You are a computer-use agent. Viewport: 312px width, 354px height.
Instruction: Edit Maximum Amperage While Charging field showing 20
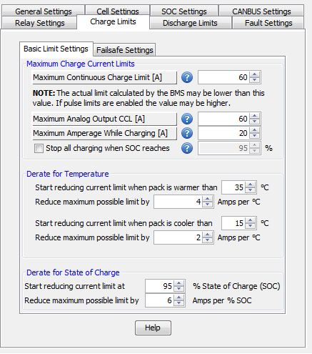click(x=223, y=133)
